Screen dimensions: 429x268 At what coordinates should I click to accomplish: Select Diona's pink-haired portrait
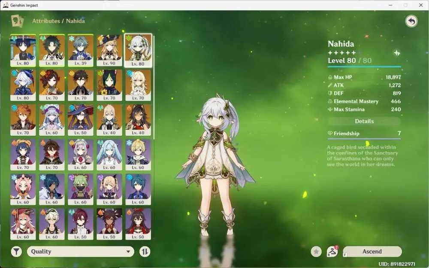(23, 190)
